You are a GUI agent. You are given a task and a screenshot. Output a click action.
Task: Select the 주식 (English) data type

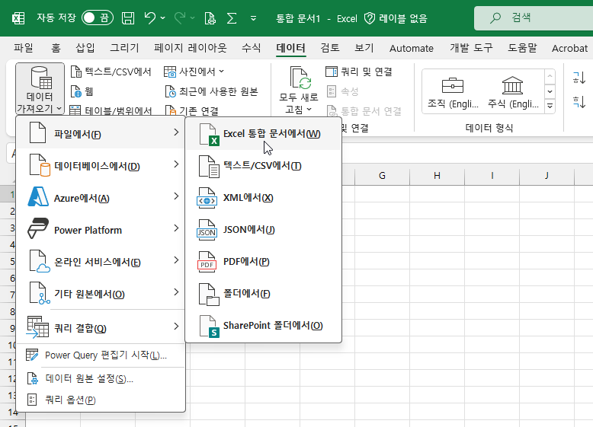pyautogui.click(x=513, y=92)
